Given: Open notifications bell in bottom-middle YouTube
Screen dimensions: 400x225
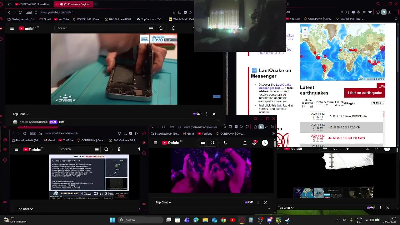Looking at the screenshot, I should tap(254, 143).
